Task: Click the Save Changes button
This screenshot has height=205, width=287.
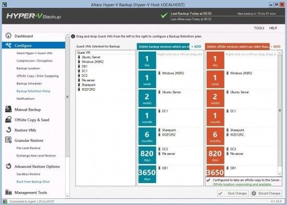Action: 232,194
